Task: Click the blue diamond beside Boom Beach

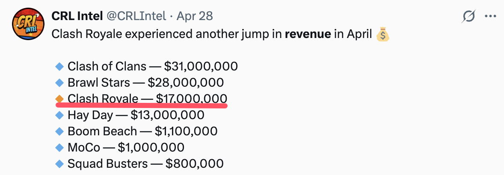Action: coord(60,131)
